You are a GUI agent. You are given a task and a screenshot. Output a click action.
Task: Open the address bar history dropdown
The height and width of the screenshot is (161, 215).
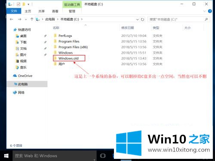pos(137,19)
